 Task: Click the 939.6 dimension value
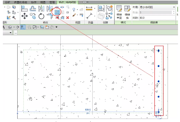tap(88, 110)
